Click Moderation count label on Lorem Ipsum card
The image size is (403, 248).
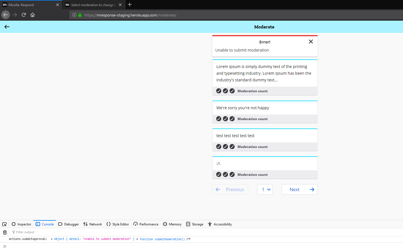click(x=252, y=91)
